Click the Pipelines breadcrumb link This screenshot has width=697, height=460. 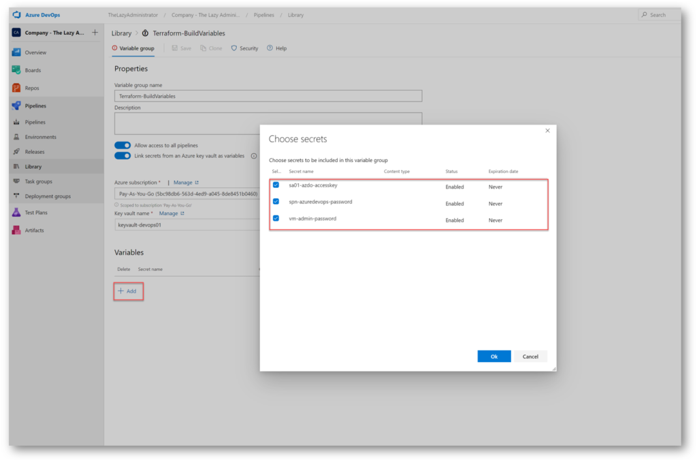click(x=264, y=15)
